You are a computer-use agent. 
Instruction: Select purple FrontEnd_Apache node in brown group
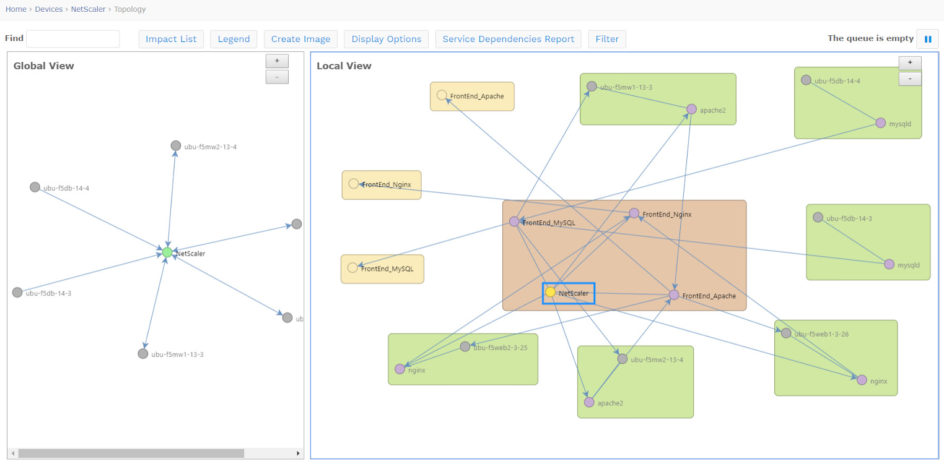674,295
